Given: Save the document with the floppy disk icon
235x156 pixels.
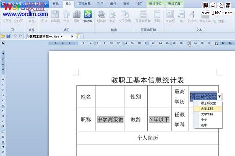Looking at the screenshot, I should coord(8,36).
